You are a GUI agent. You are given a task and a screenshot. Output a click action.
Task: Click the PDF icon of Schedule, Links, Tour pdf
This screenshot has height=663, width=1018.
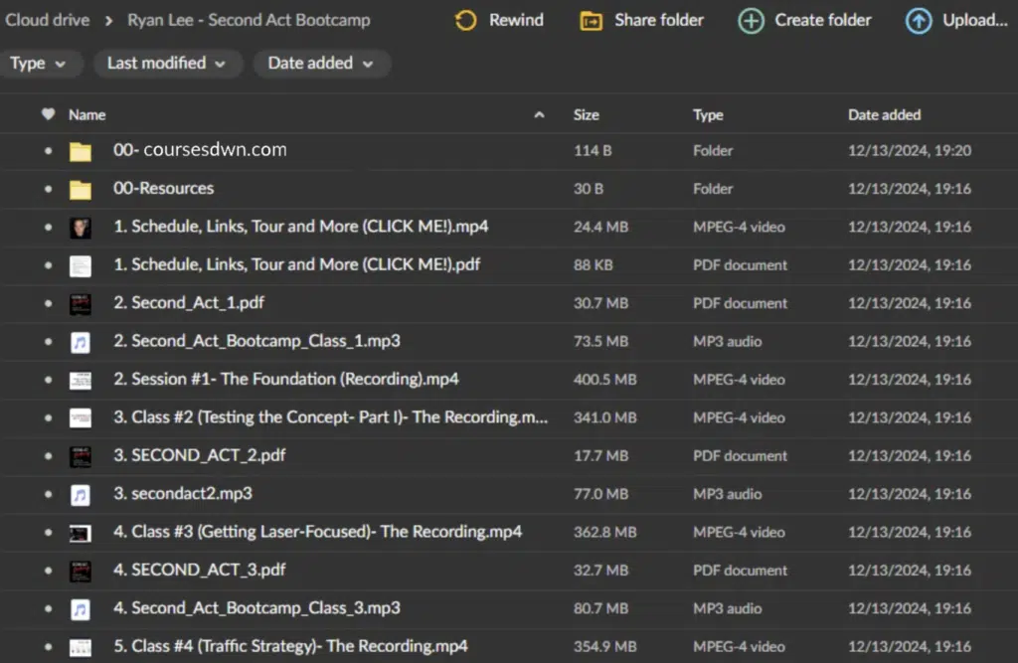(81, 265)
